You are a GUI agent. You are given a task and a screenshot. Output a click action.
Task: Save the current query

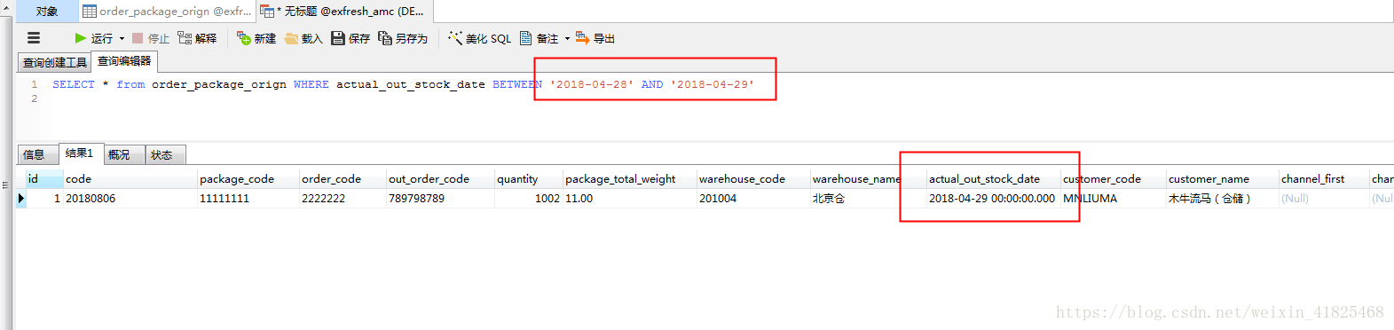click(350, 38)
